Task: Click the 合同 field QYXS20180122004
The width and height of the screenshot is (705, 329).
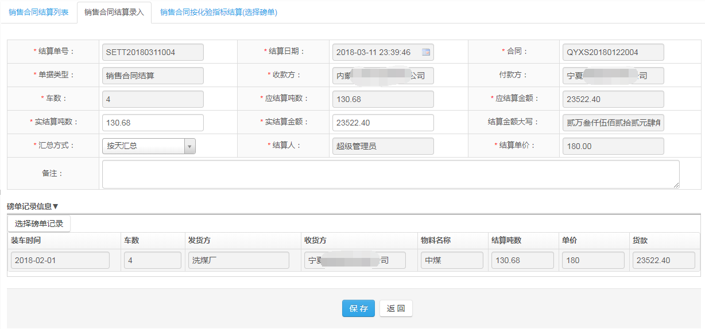Action: pos(613,52)
